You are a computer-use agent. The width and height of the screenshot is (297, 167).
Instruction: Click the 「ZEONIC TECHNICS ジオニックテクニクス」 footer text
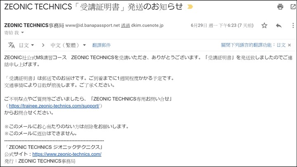[54, 147]
